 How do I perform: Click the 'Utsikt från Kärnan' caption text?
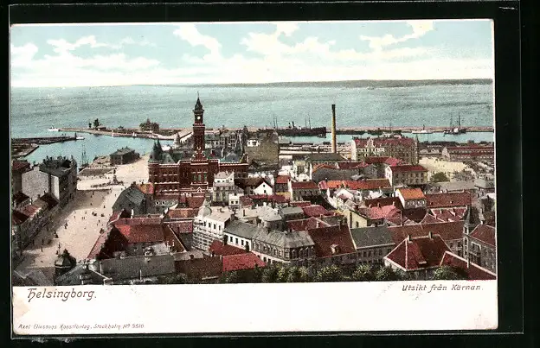(441, 288)
